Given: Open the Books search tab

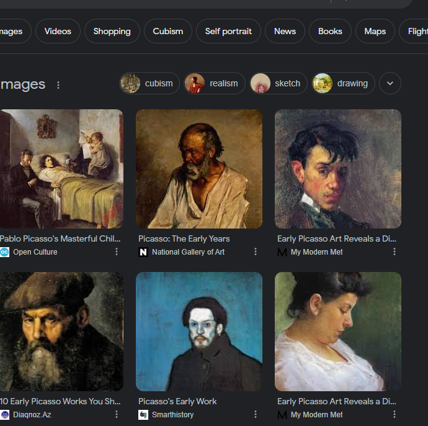Looking at the screenshot, I should (330, 31).
